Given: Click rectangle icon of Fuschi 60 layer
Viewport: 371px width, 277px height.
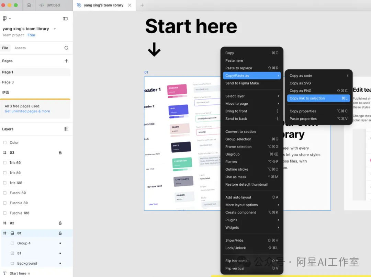Looking at the screenshot, I should (5, 193).
